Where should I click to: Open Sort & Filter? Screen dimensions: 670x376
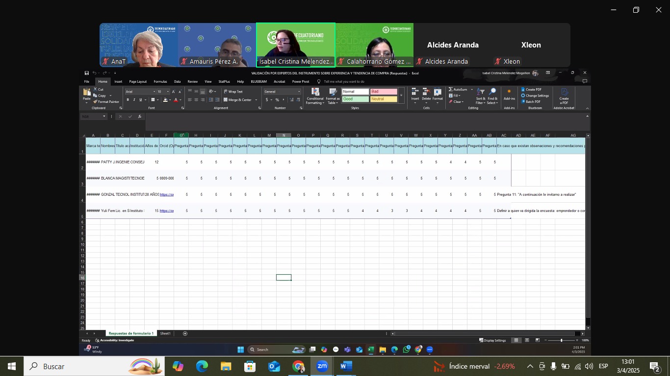(x=481, y=96)
